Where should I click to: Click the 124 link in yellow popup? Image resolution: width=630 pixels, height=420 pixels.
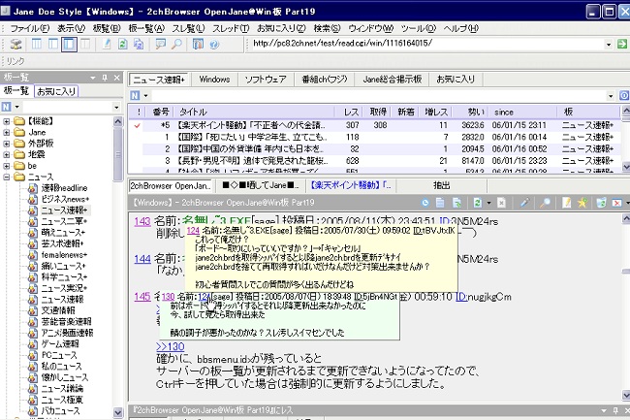click(193, 231)
